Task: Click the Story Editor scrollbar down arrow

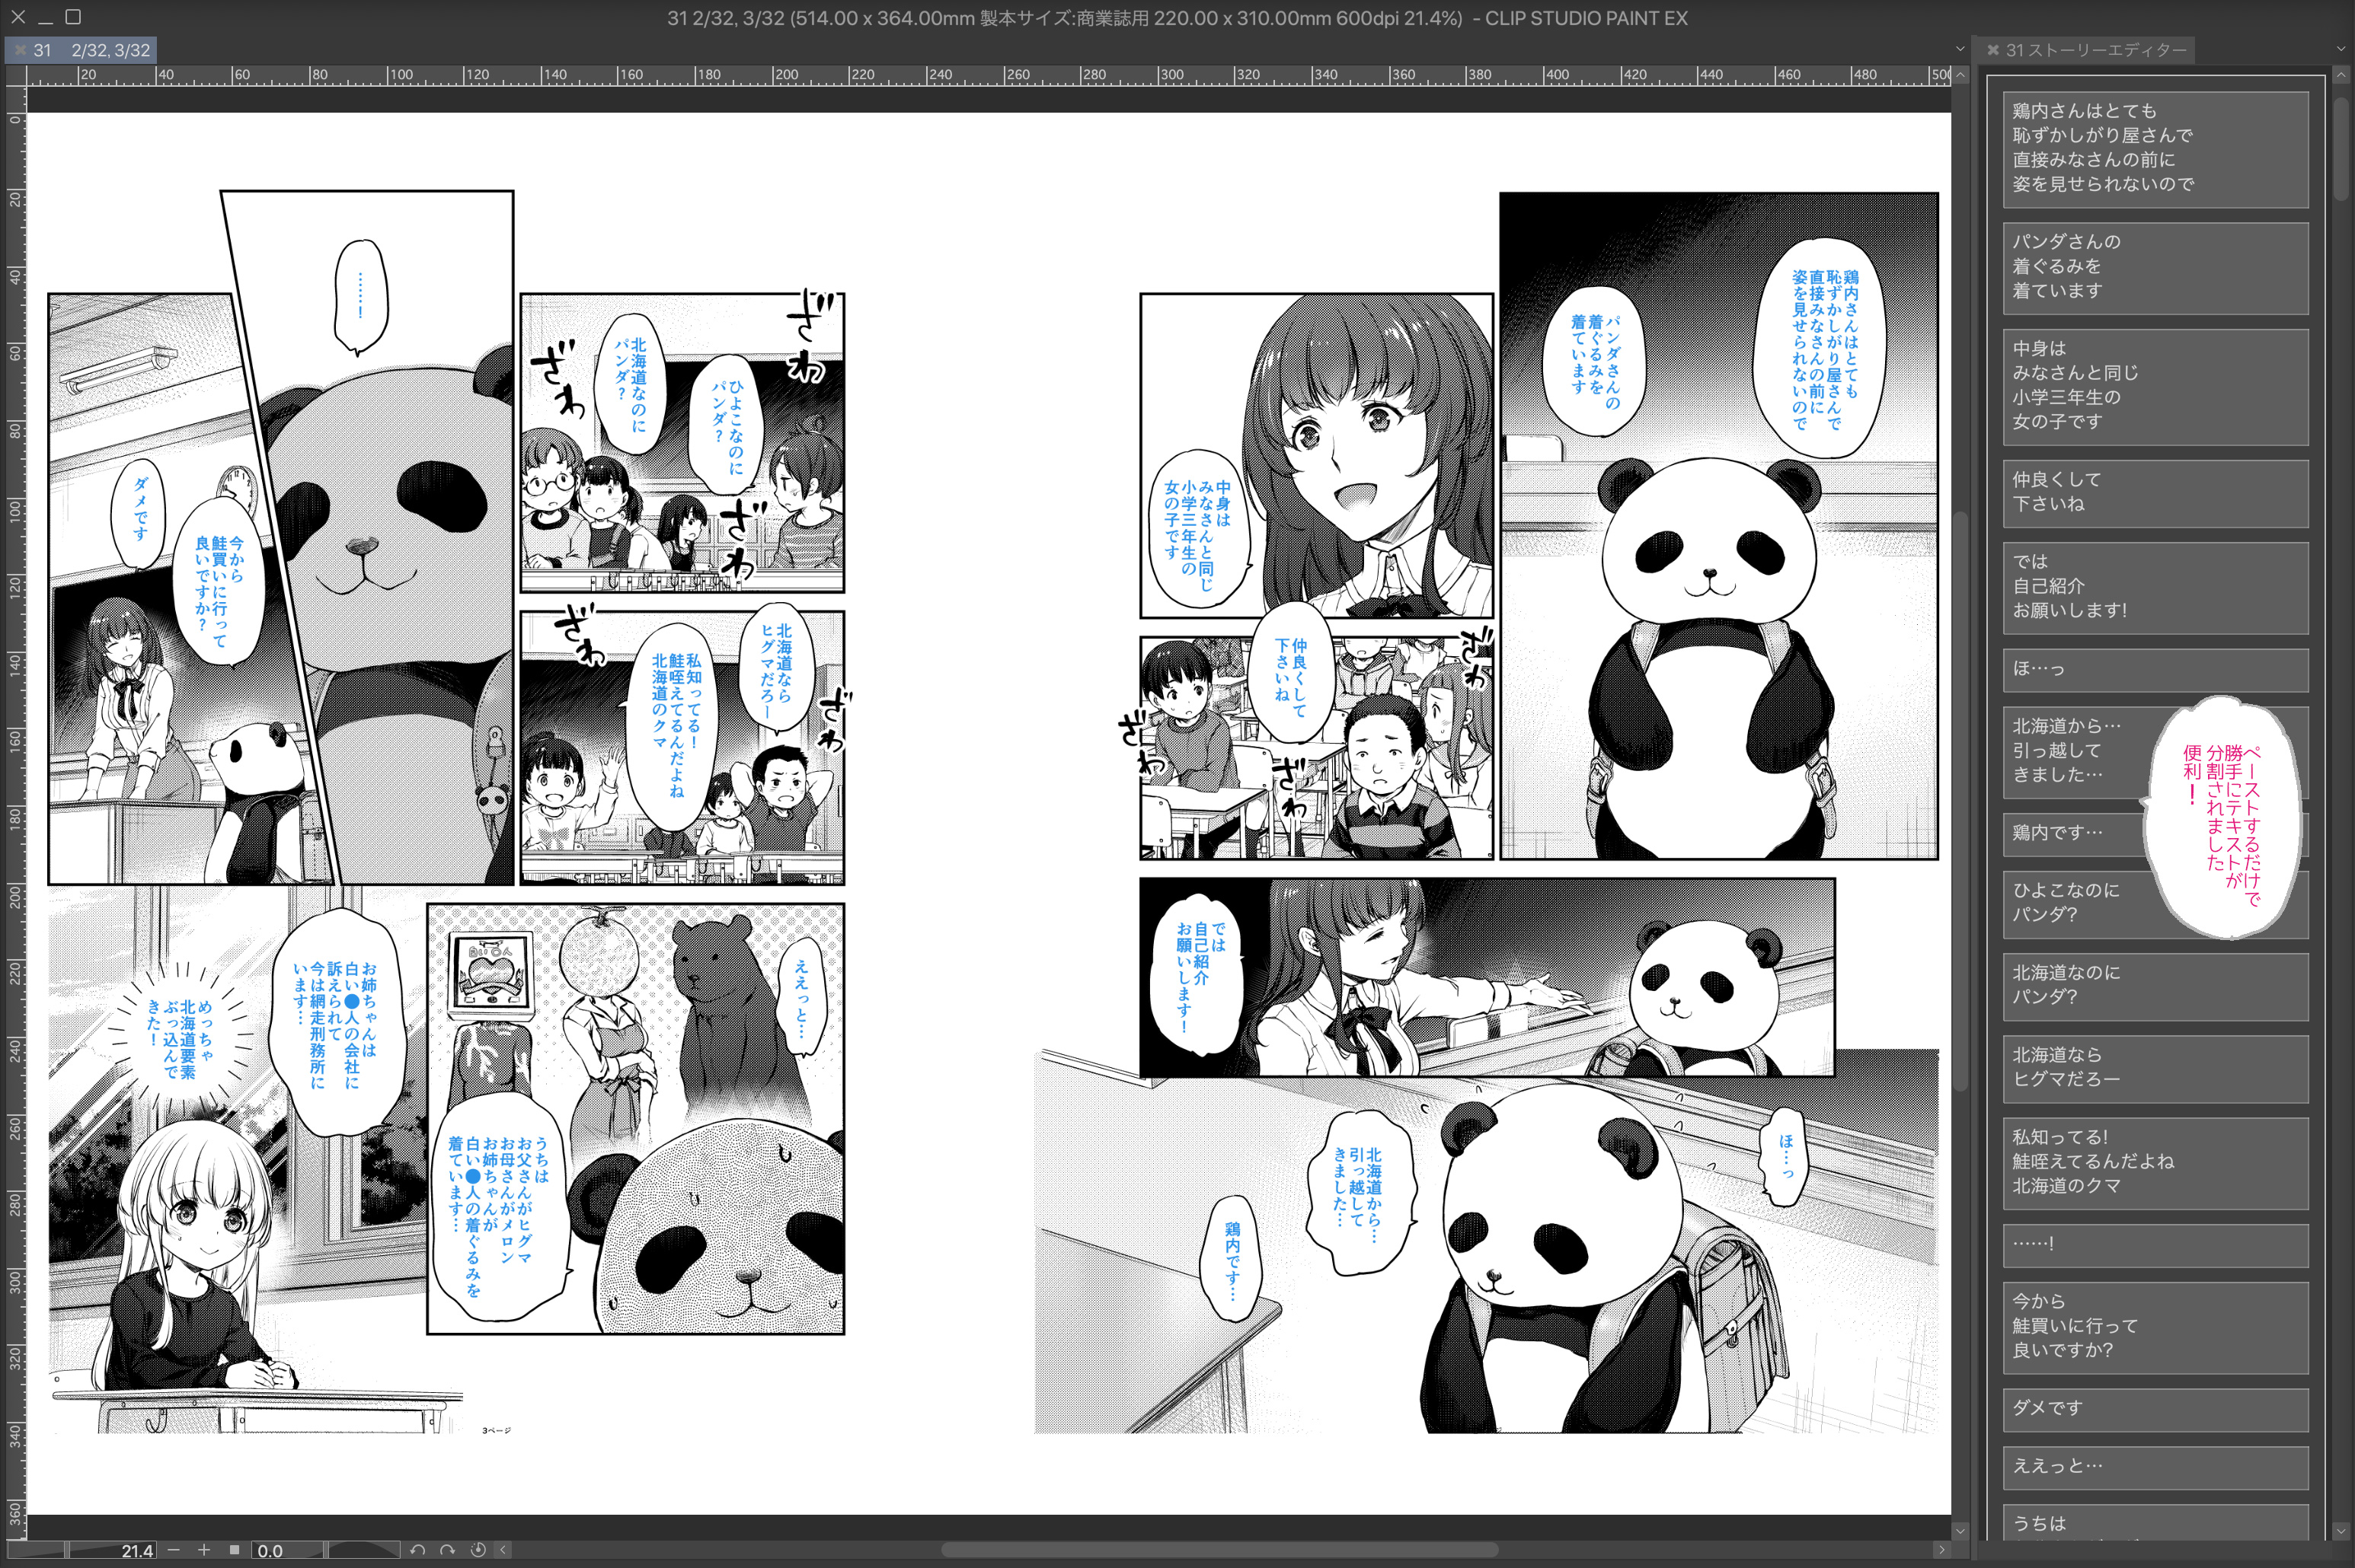Action: (x=2341, y=1531)
